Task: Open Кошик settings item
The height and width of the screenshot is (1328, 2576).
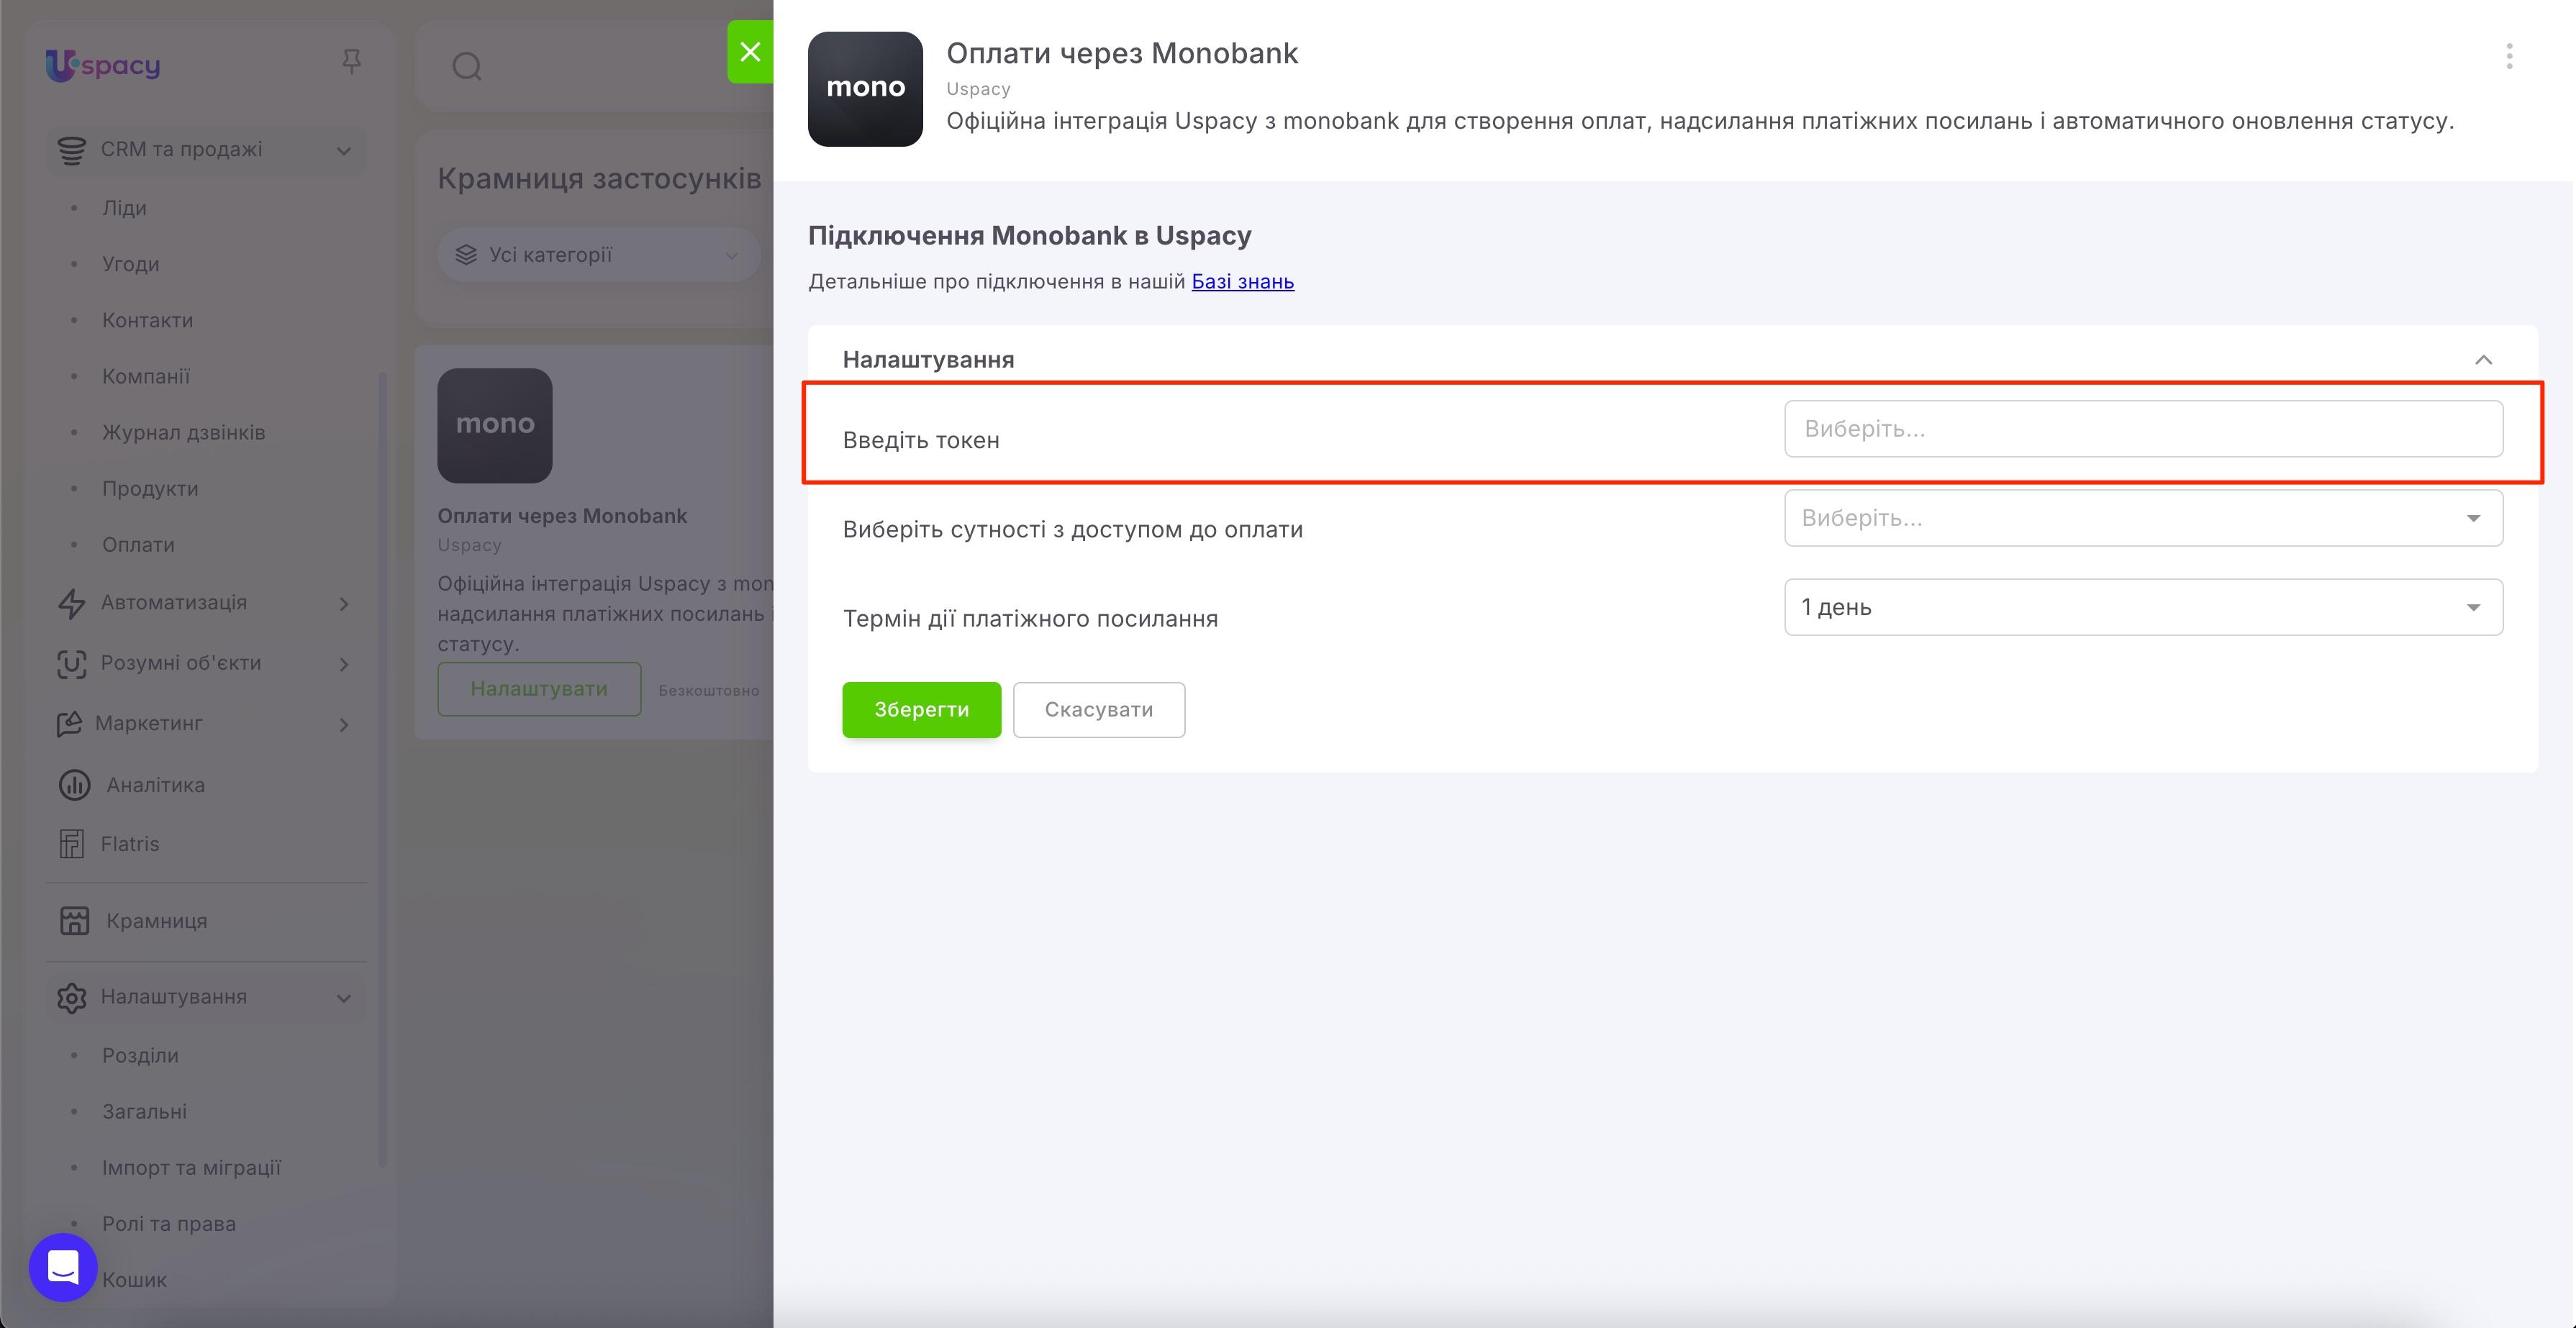Action: 134,1280
